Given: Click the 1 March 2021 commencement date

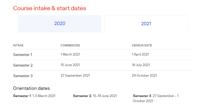Looking at the screenshot, I should (70, 54).
